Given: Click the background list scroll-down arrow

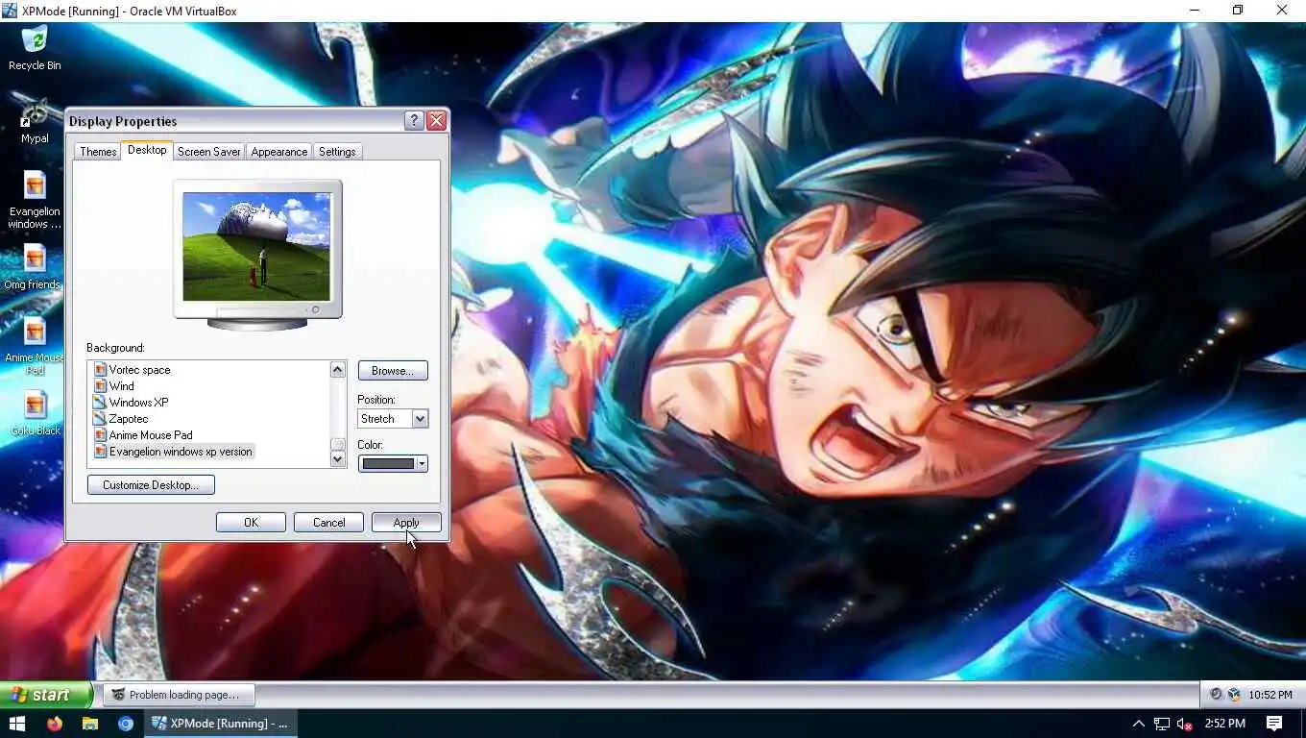Looking at the screenshot, I should (x=337, y=459).
